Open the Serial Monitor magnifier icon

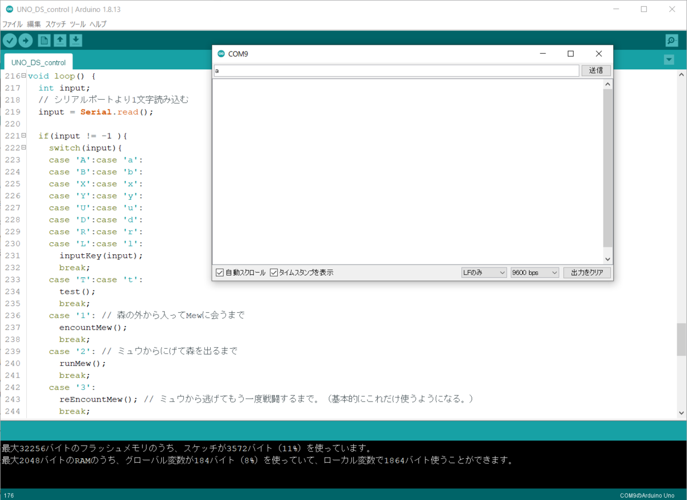coord(672,40)
